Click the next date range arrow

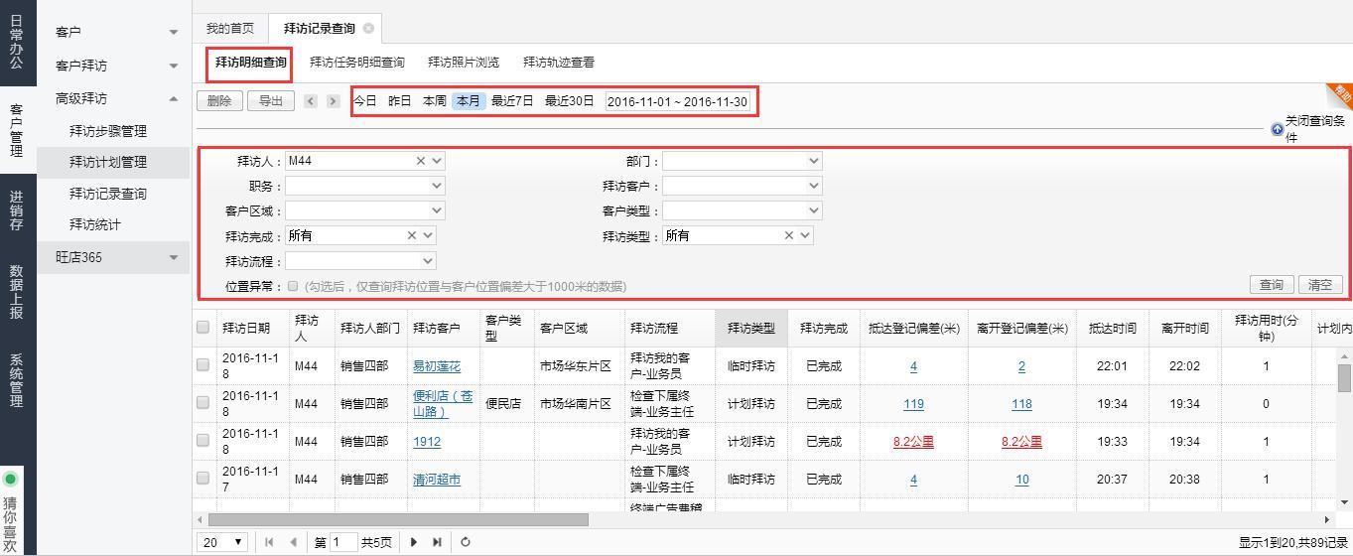click(333, 101)
